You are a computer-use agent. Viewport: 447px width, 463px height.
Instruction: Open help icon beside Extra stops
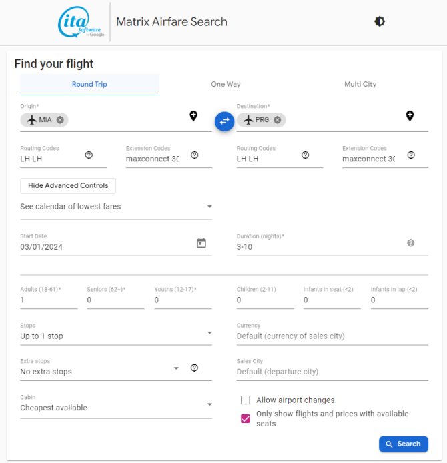coord(194,368)
